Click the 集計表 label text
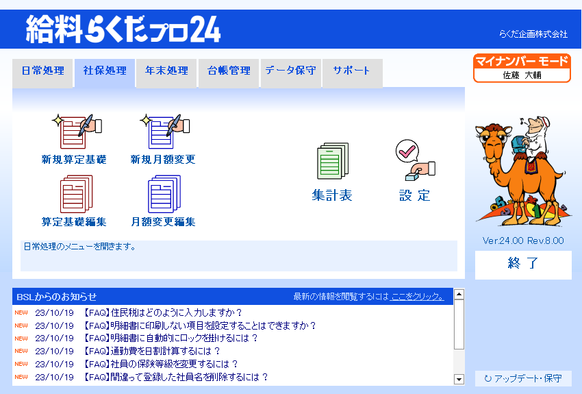The image size is (582, 394). pyautogui.click(x=332, y=195)
